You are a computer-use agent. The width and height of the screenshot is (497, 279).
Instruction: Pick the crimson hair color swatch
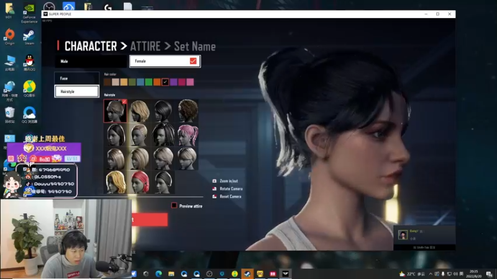pyautogui.click(x=181, y=82)
